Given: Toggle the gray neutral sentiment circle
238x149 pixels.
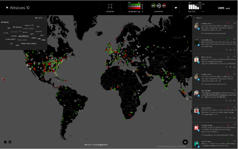Looking at the screenshot, I should click(159, 6).
